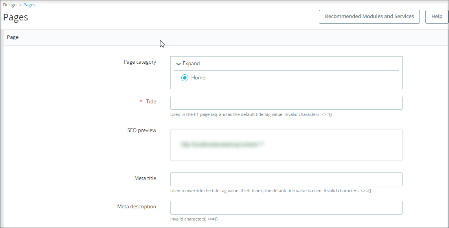Click the SEO preview label

click(142, 131)
